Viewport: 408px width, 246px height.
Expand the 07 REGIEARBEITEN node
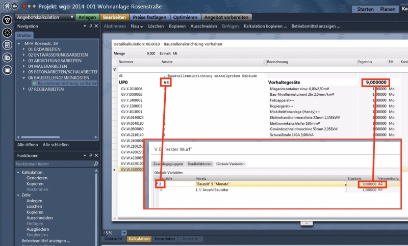pos(24,89)
